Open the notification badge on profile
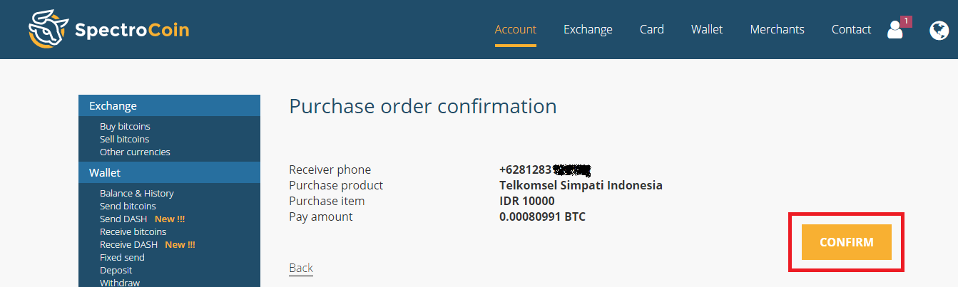Screen dimensions: 958x287 906,21
